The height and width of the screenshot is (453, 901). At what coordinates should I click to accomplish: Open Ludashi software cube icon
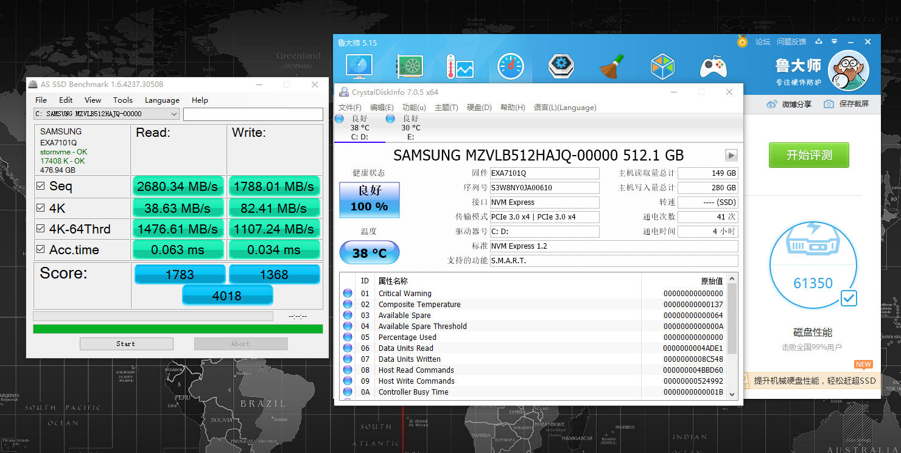click(x=662, y=66)
